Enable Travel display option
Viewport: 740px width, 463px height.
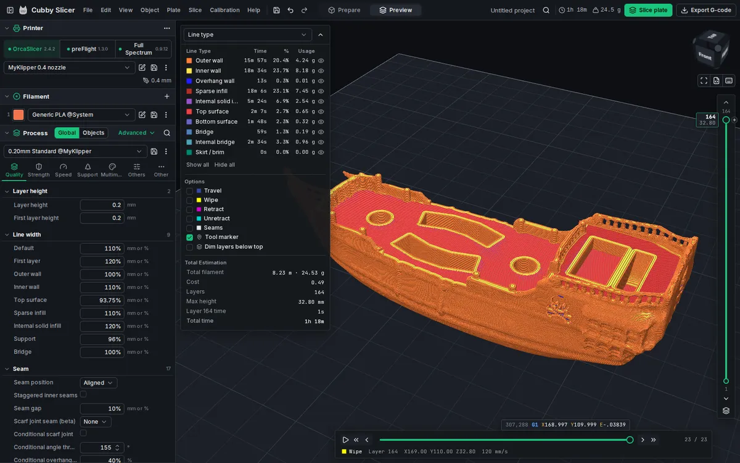pos(190,191)
